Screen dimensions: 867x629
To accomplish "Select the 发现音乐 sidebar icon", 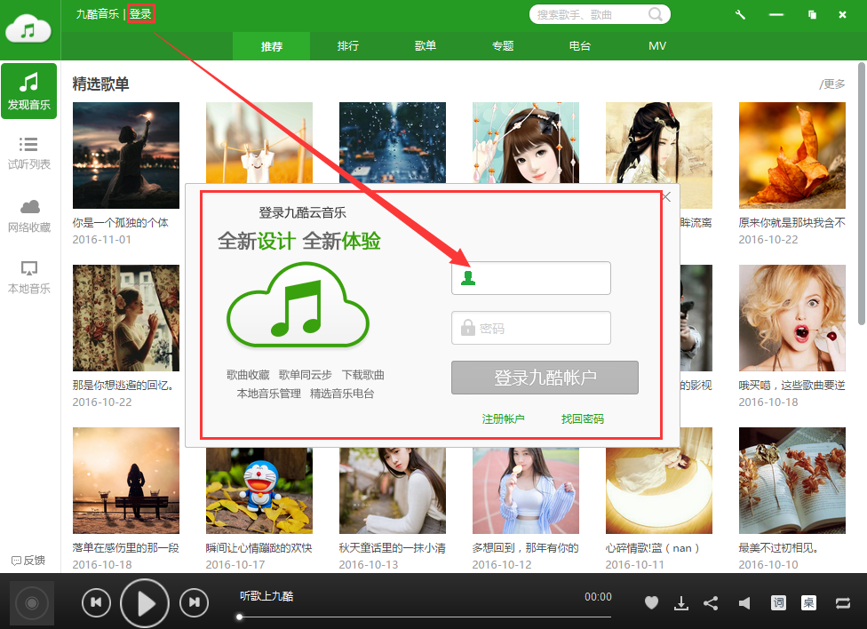I will pyautogui.click(x=29, y=91).
